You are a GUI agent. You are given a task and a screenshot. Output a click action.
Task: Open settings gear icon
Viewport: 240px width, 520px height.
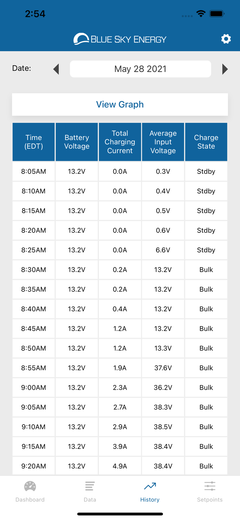tap(226, 39)
